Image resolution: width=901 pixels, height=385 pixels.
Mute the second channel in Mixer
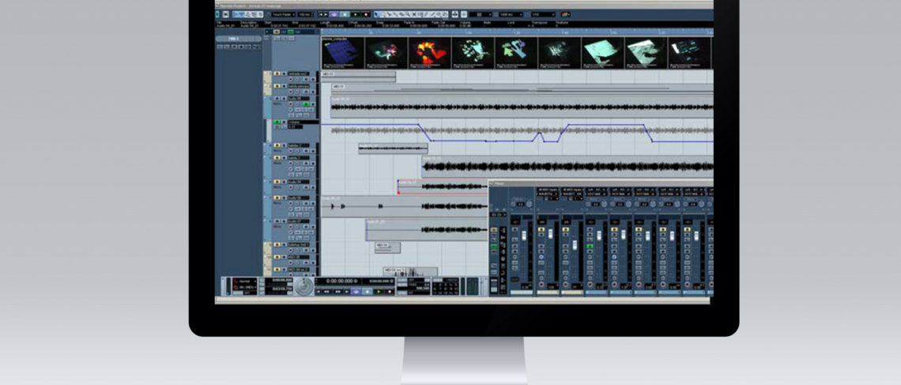(x=541, y=230)
